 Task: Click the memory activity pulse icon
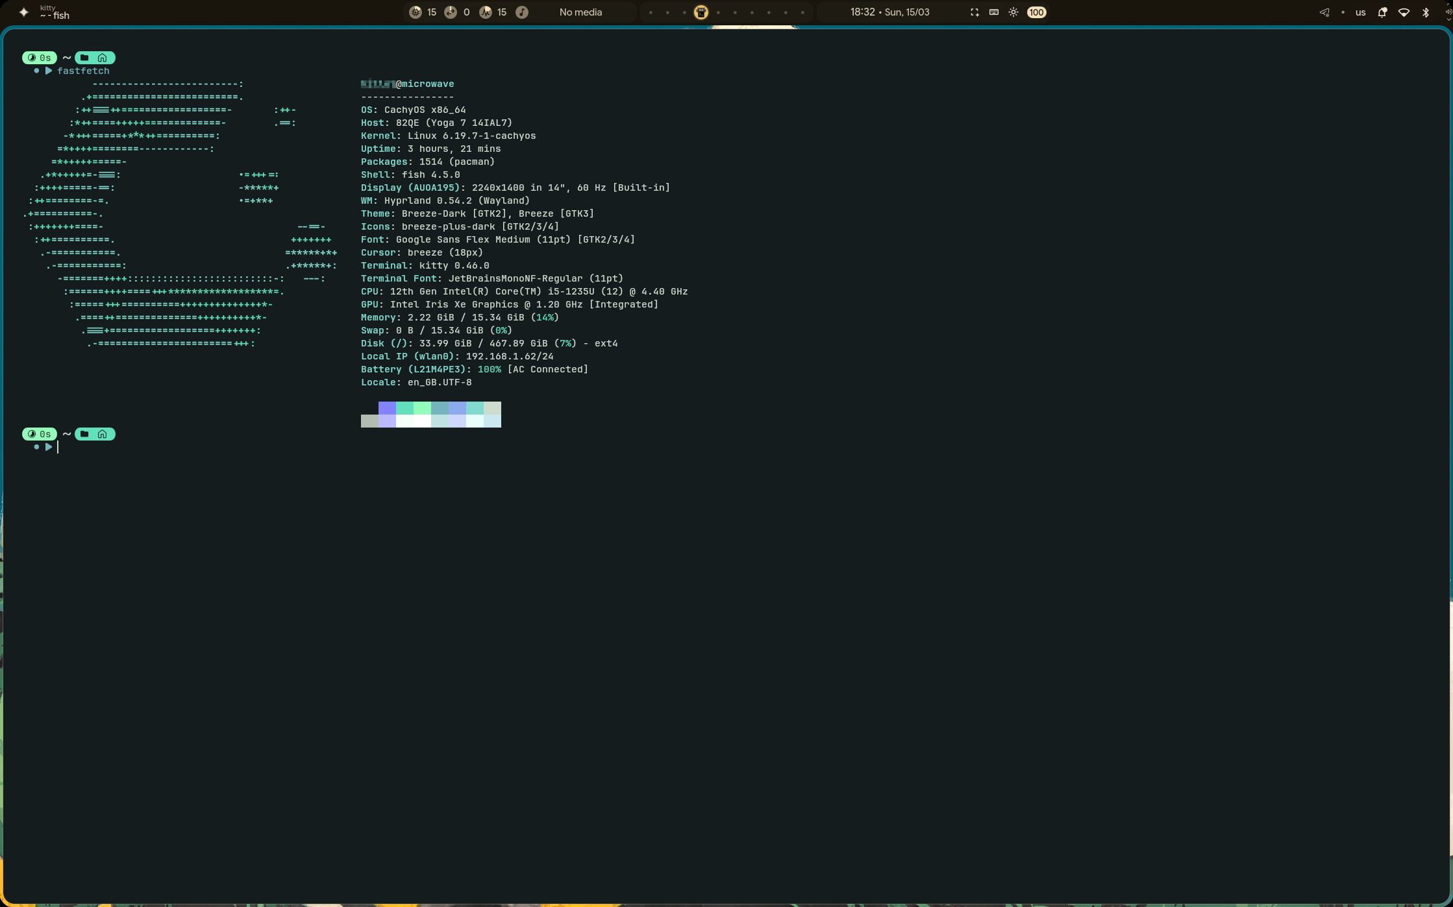[486, 12]
